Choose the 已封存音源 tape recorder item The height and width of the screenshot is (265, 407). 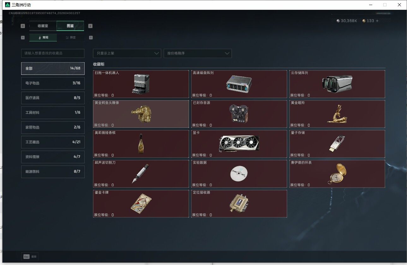point(239,114)
